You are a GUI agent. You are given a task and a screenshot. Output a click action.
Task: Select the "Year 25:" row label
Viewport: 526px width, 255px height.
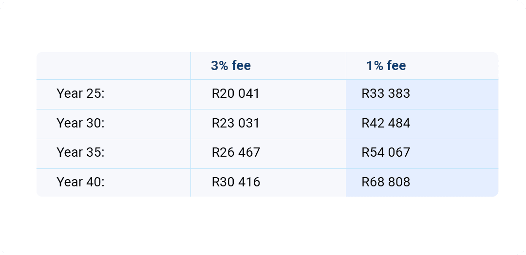[81, 93]
